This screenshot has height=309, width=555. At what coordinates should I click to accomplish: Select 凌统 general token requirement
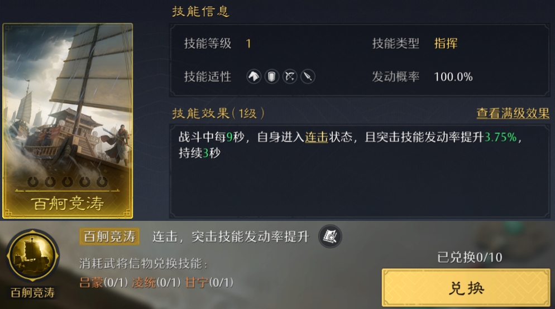[156, 282]
